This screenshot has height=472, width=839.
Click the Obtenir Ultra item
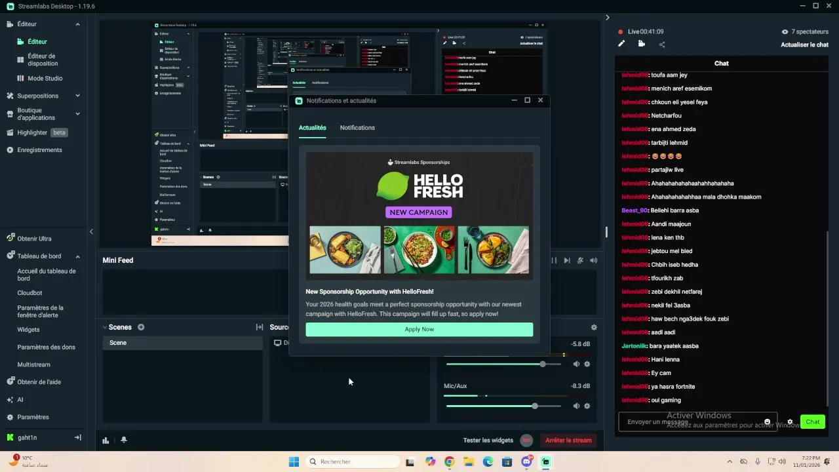pos(29,239)
